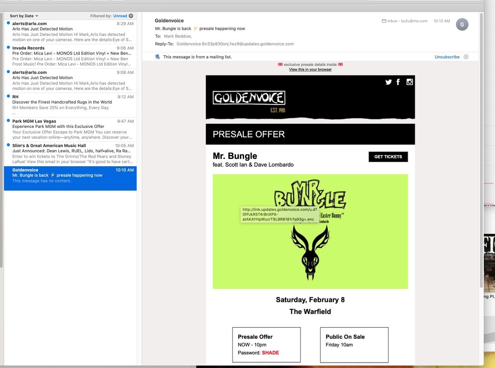
Task: Select the Park MGM Las Vegas email
Action: click(x=70, y=129)
